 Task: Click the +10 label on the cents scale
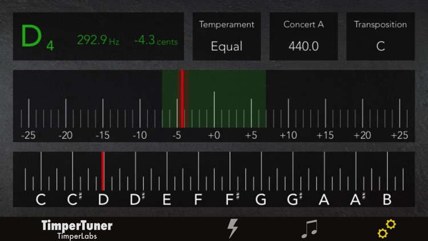tap(288, 135)
